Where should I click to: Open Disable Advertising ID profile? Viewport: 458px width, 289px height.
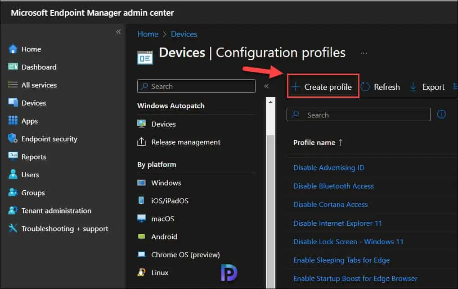point(328,168)
